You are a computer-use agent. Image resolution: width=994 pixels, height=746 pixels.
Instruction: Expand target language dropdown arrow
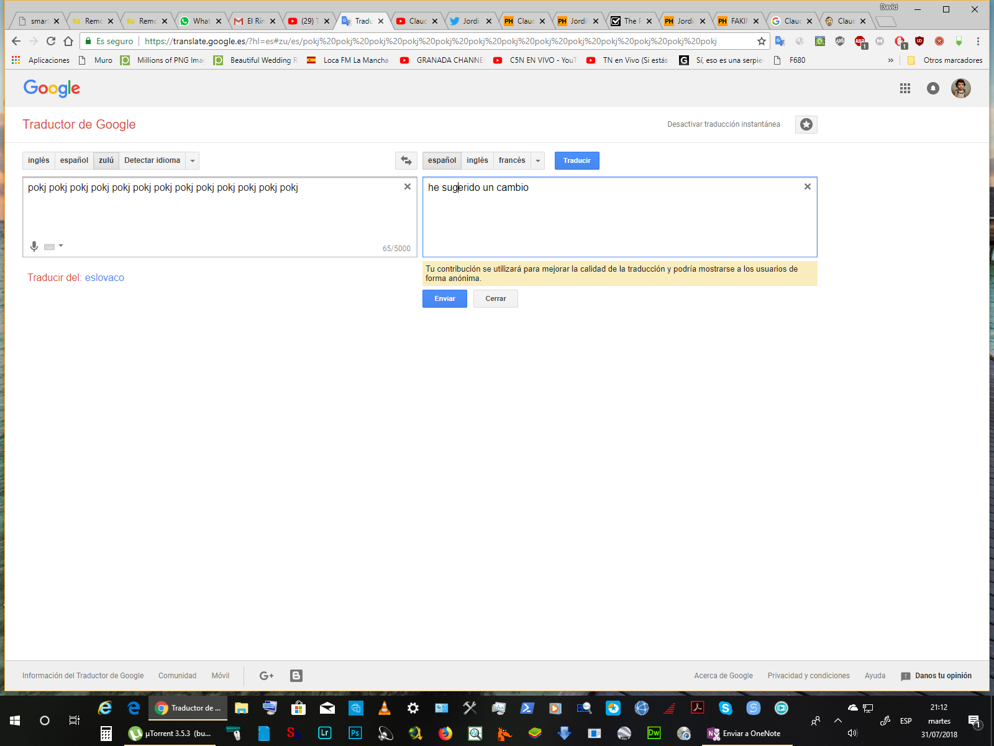coord(538,160)
